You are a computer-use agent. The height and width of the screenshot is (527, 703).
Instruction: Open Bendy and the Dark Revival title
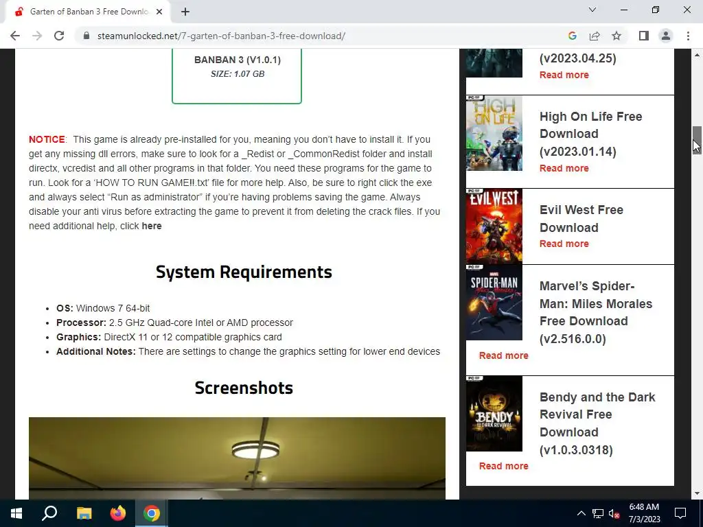pyautogui.click(x=597, y=423)
